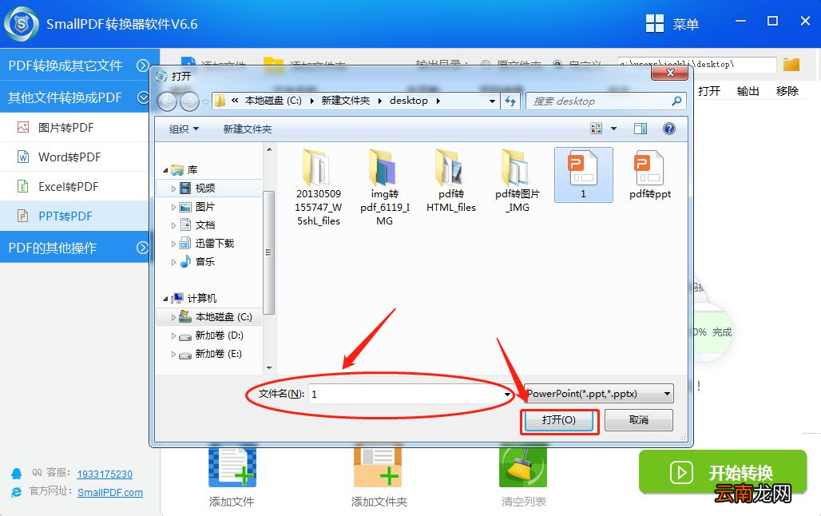Select the pdf转ppt PowerPoint file

point(650,174)
